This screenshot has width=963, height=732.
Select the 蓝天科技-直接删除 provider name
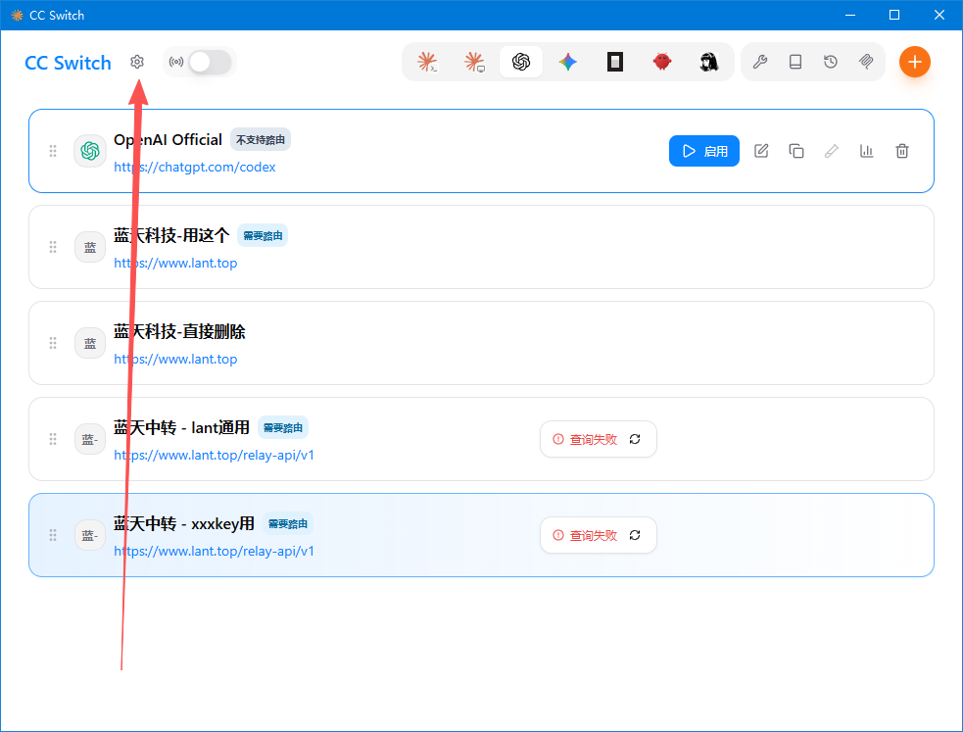click(179, 331)
